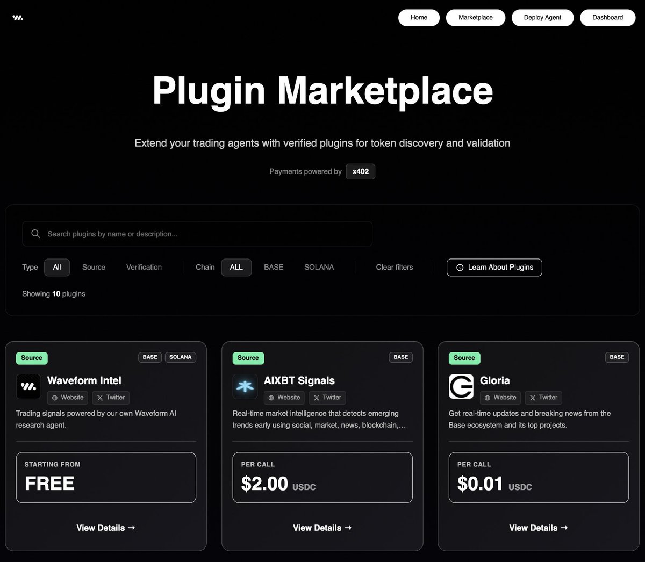645x562 pixels.
Task: Go to the Marketplace page
Action: 476,17
